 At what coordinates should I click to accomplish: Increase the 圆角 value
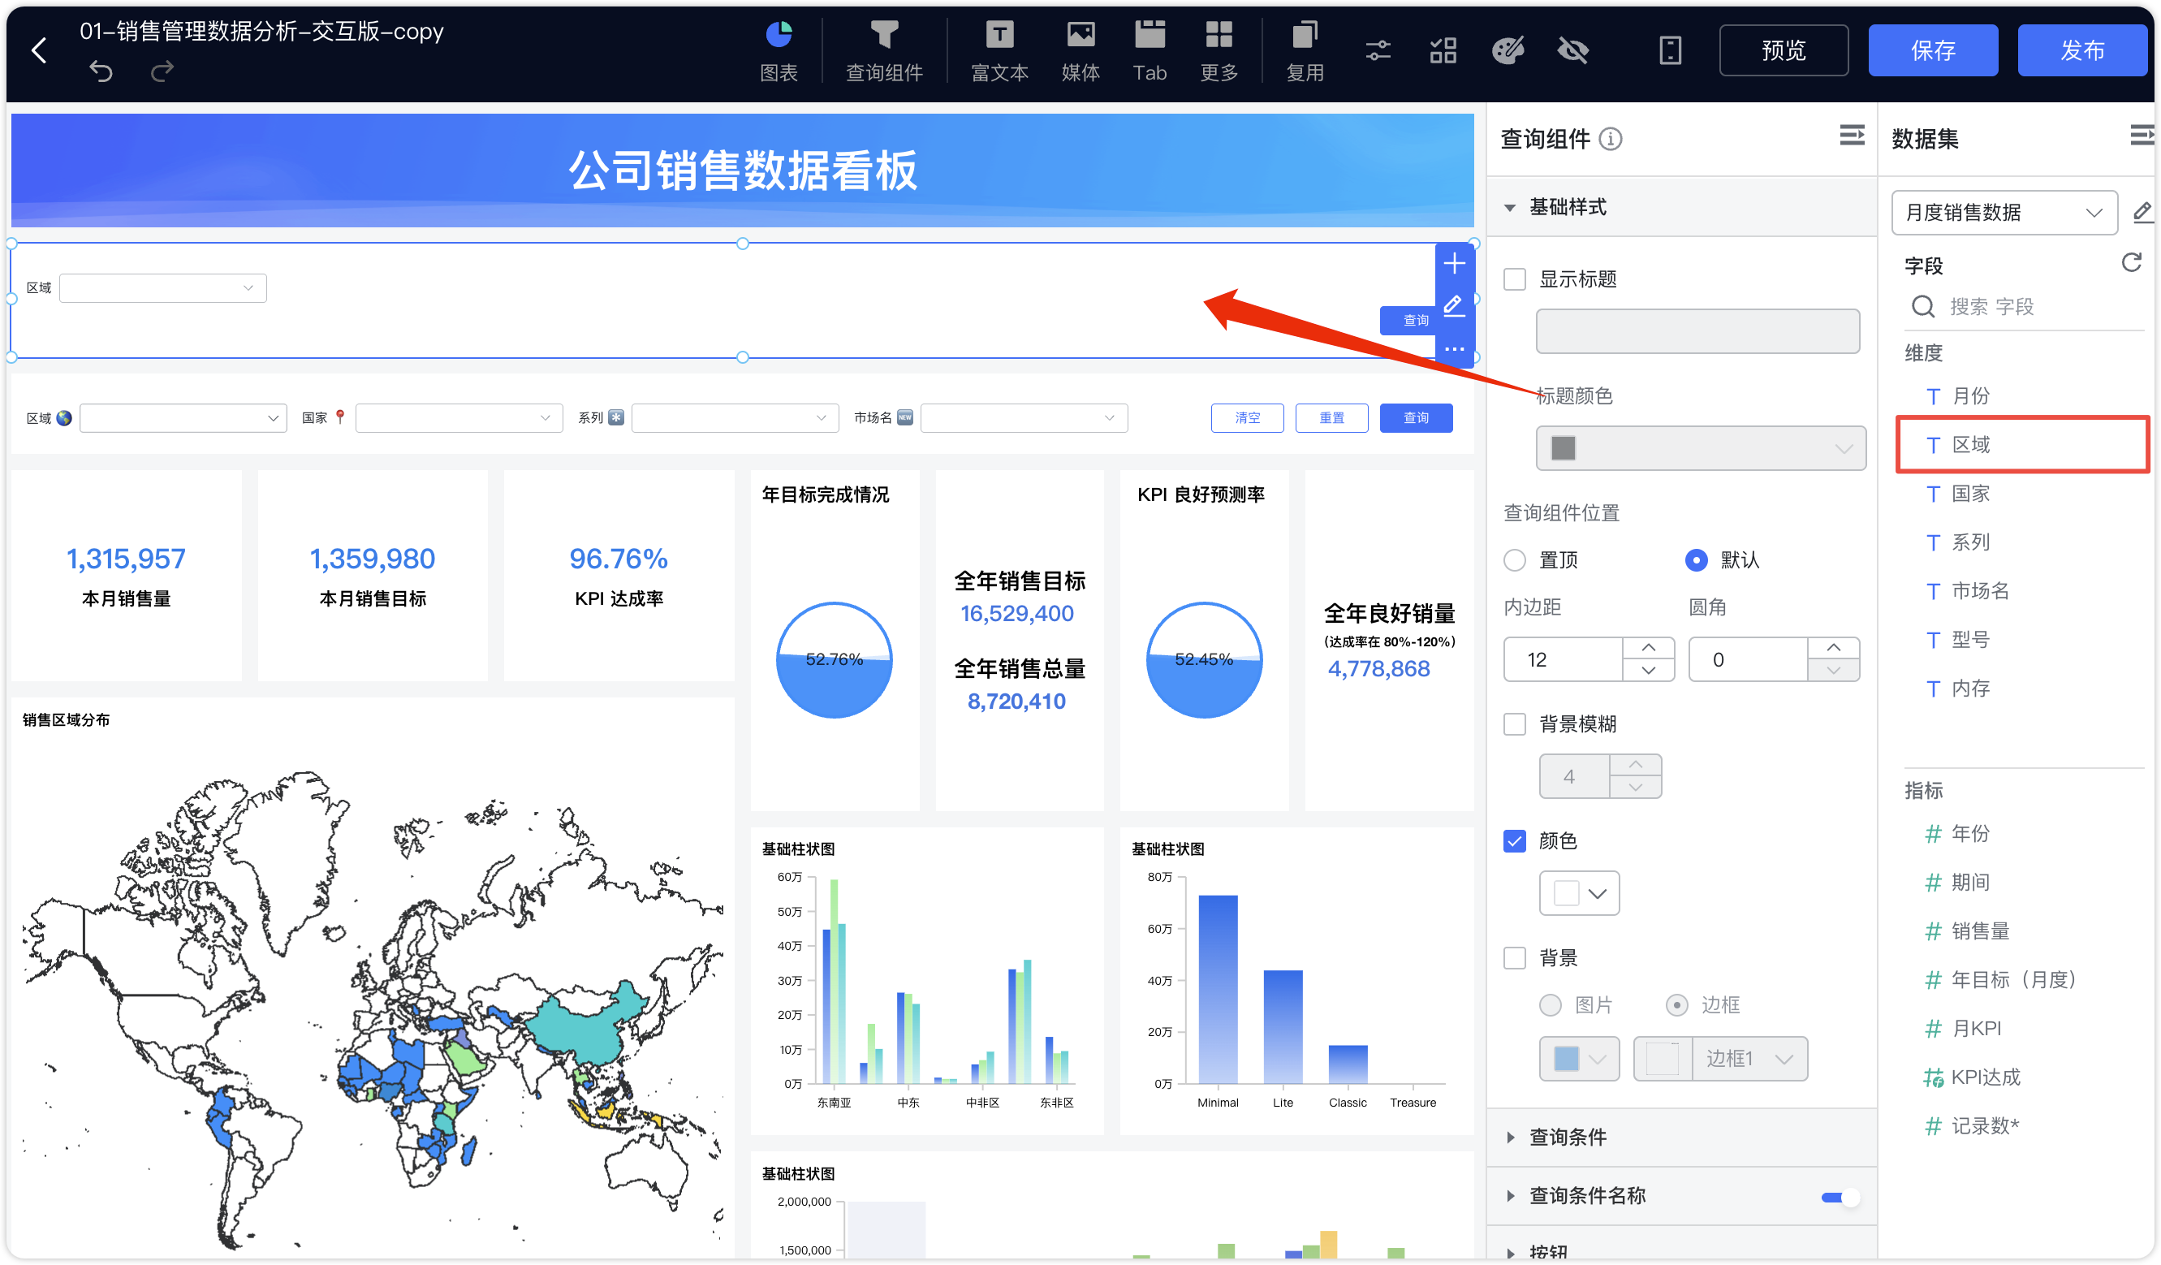(1833, 647)
